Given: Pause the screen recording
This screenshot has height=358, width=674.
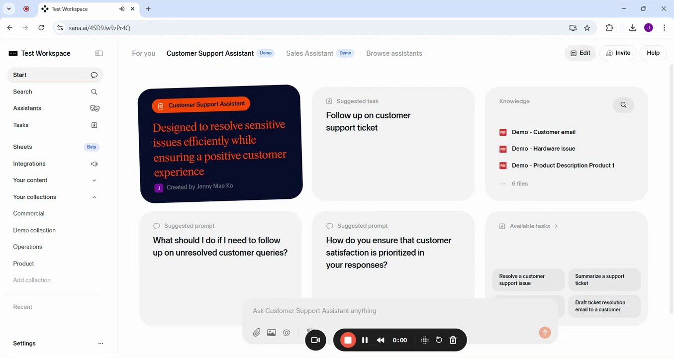Looking at the screenshot, I should click(365, 340).
